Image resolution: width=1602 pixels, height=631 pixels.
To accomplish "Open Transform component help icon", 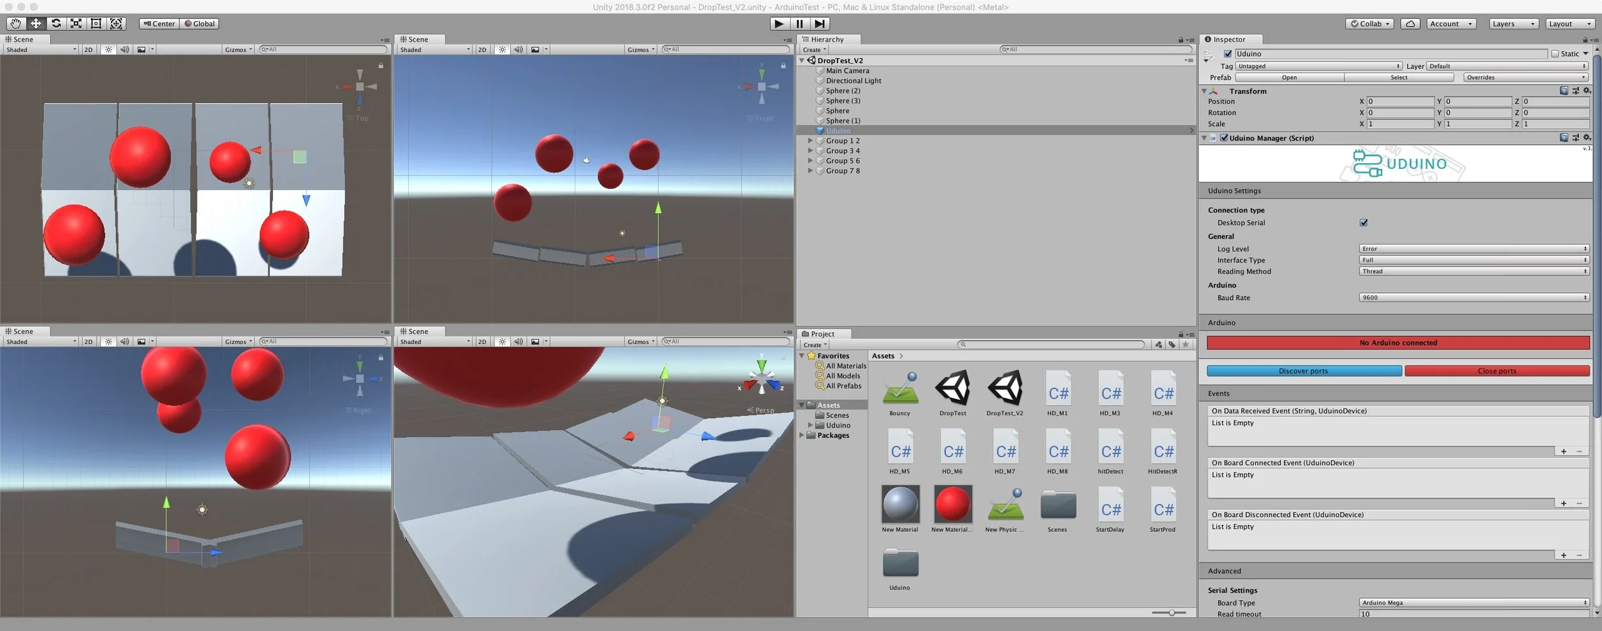I will (x=1564, y=91).
